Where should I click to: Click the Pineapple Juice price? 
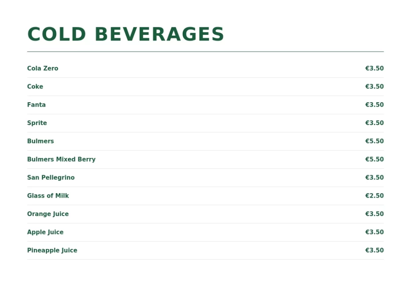(x=374, y=251)
